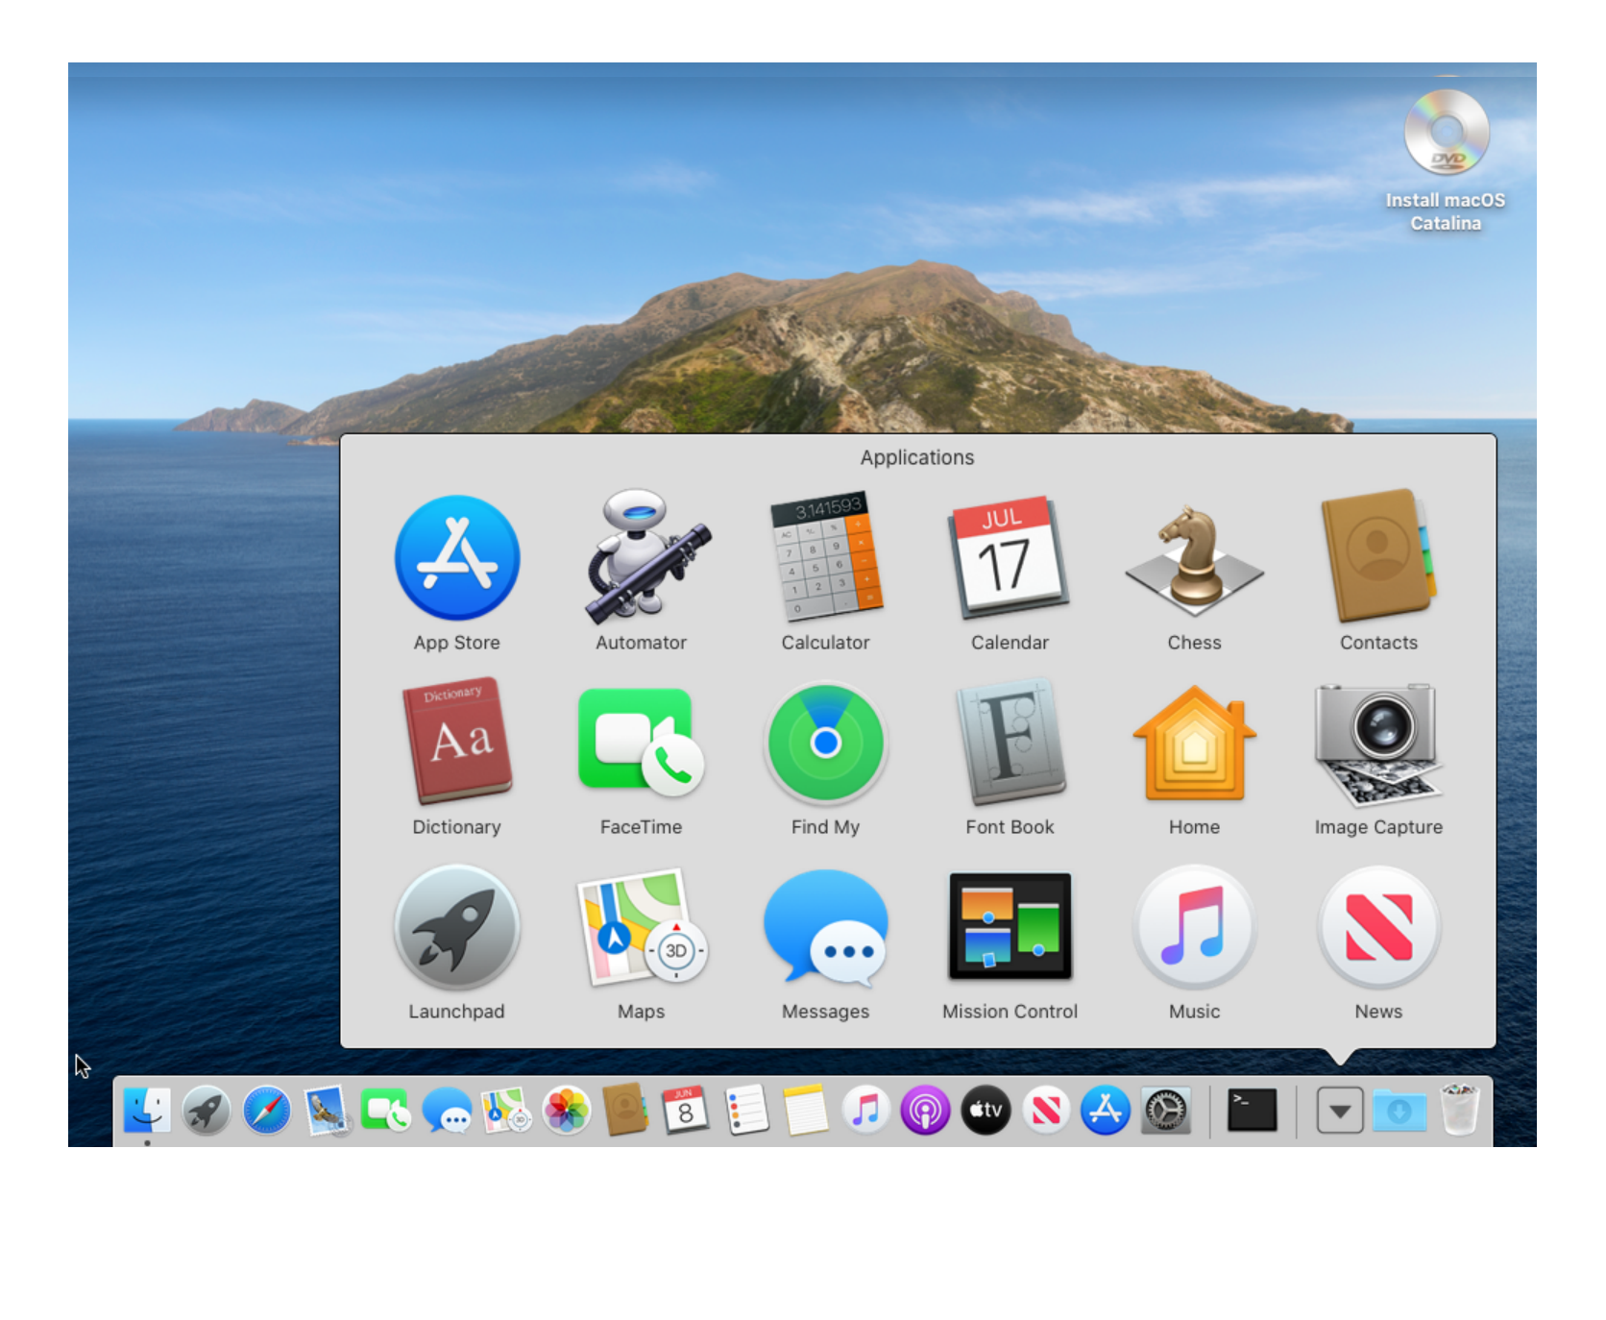Open the Downloads folder in the Dock
Image resolution: width=1606 pixels, height=1320 pixels.
click(1399, 1111)
